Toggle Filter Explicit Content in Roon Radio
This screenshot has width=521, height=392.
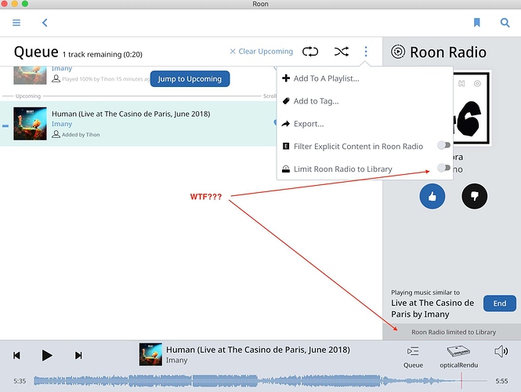443,145
